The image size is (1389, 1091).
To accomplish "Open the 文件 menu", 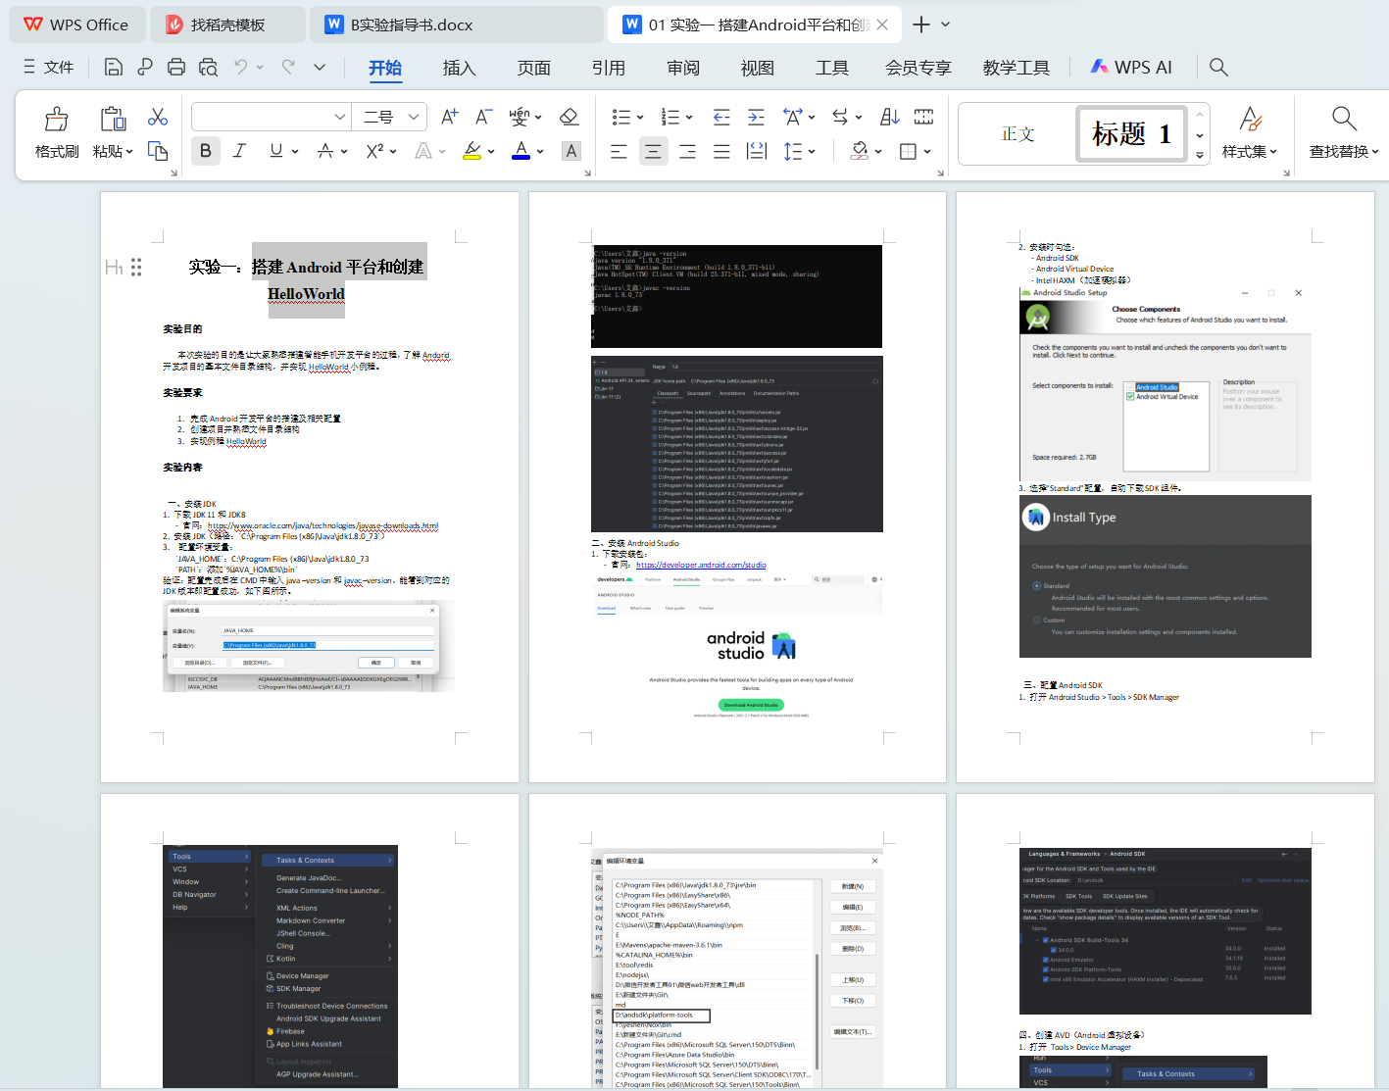I will tap(48, 67).
